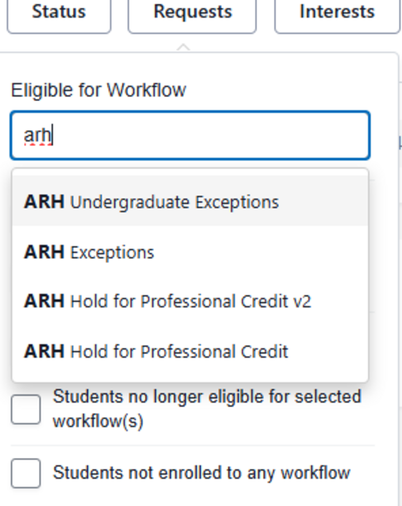Check Students not enrolled to any workflow
Image resolution: width=402 pixels, height=506 pixels.
(26, 472)
